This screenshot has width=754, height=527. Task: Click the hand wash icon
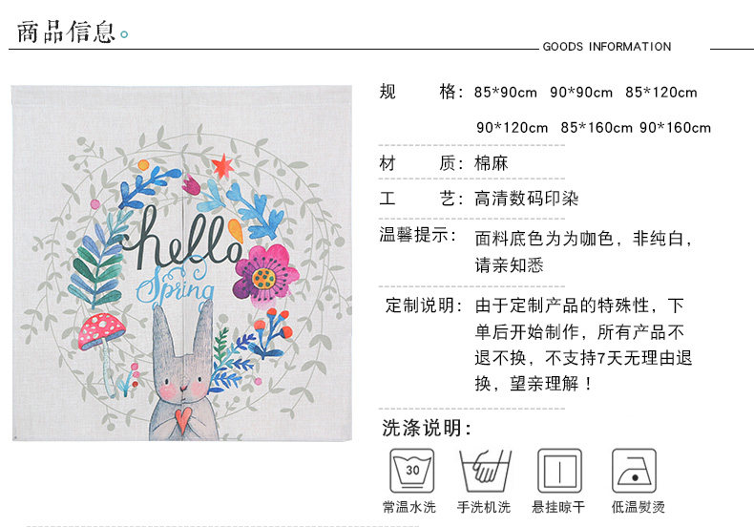tap(485, 471)
